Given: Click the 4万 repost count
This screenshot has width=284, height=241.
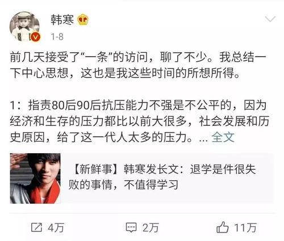Looking at the screenshot, I should 56,227.
